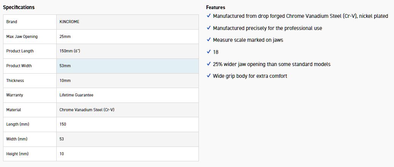Click the Thickness row label
Screen dimensions: 394x167
(x=15, y=80)
